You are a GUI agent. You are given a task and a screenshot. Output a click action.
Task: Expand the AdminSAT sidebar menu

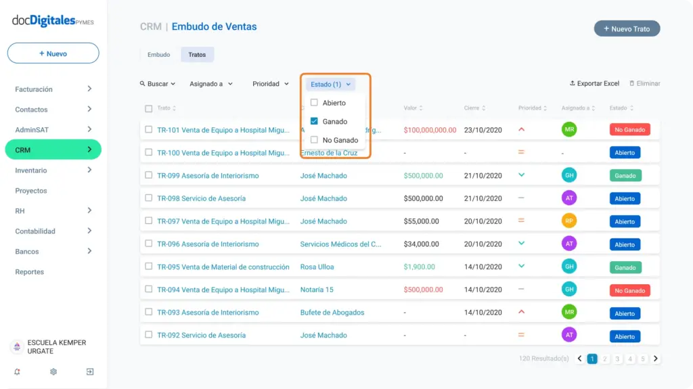click(53, 129)
